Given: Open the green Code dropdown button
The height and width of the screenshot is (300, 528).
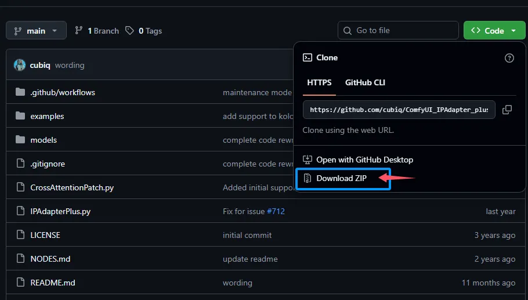Looking at the screenshot, I should click(x=494, y=31).
